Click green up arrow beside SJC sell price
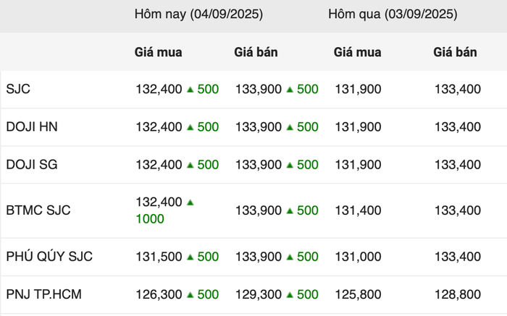The height and width of the screenshot is (316, 507). point(290,90)
